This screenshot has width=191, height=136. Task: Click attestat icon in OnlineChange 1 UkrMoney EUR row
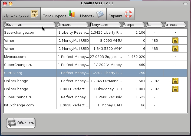[175, 89]
